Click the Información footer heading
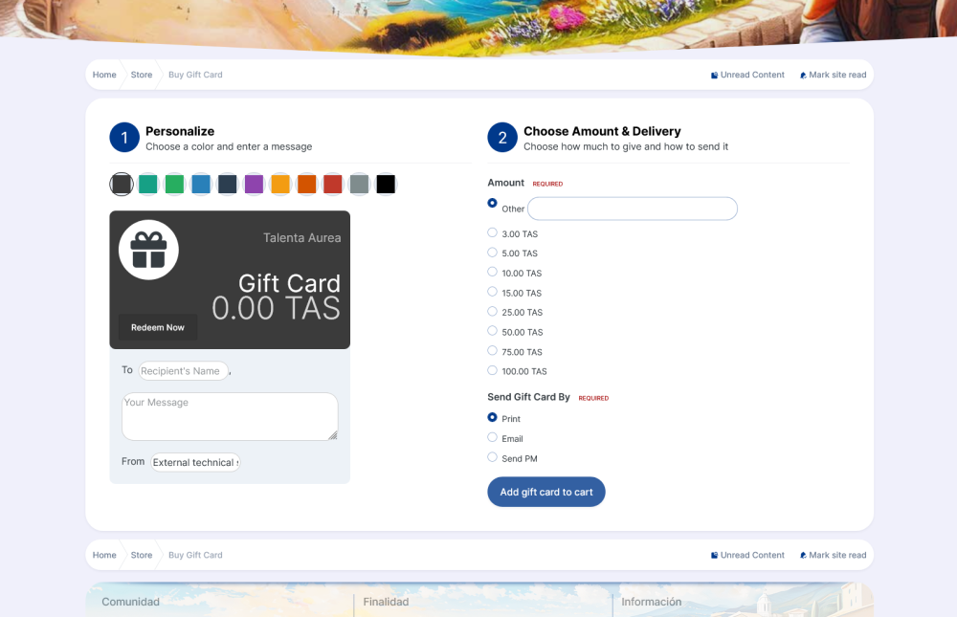Image resolution: width=957 pixels, height=617 pixels. 651,602
